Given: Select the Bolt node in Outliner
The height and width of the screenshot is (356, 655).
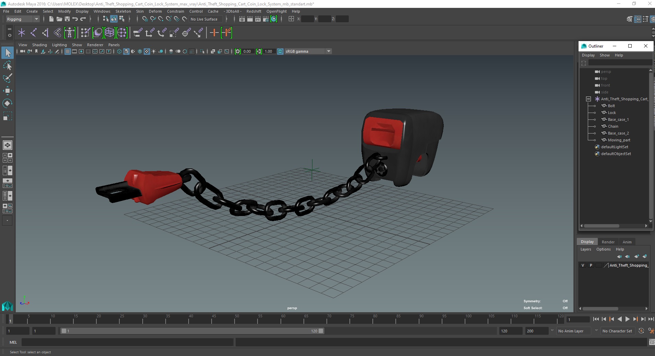Looking at the screenshot, I should pyautogui.click(x=611, y=106).
